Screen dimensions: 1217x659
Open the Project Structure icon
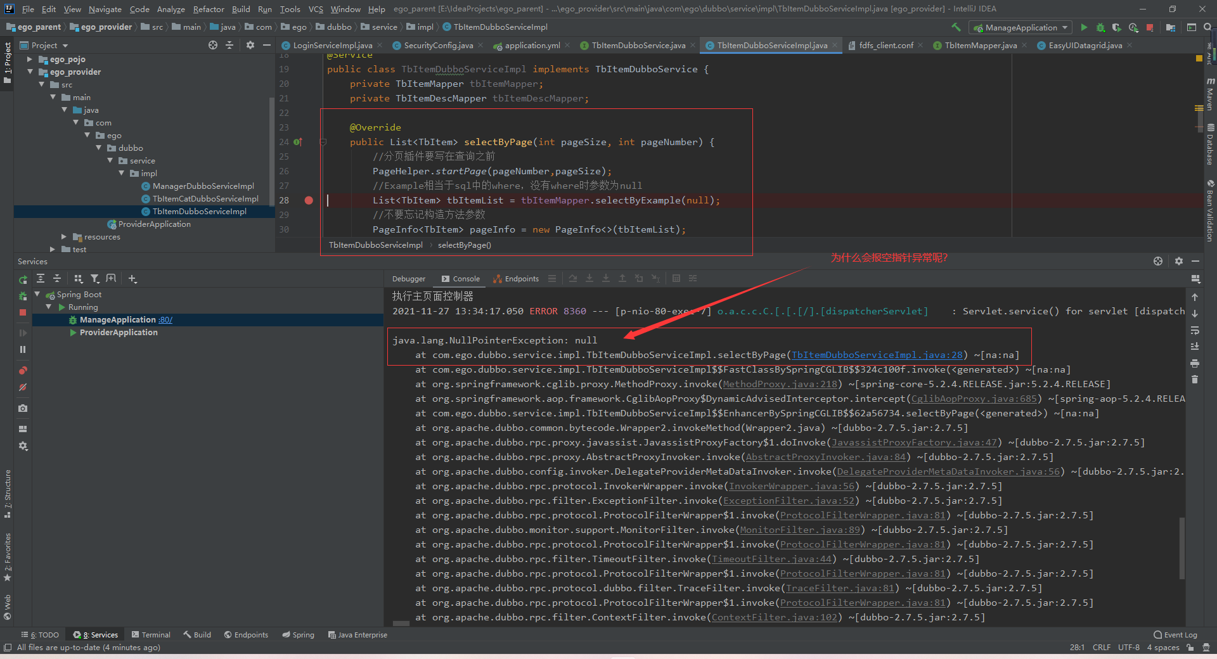(1171, 27)
